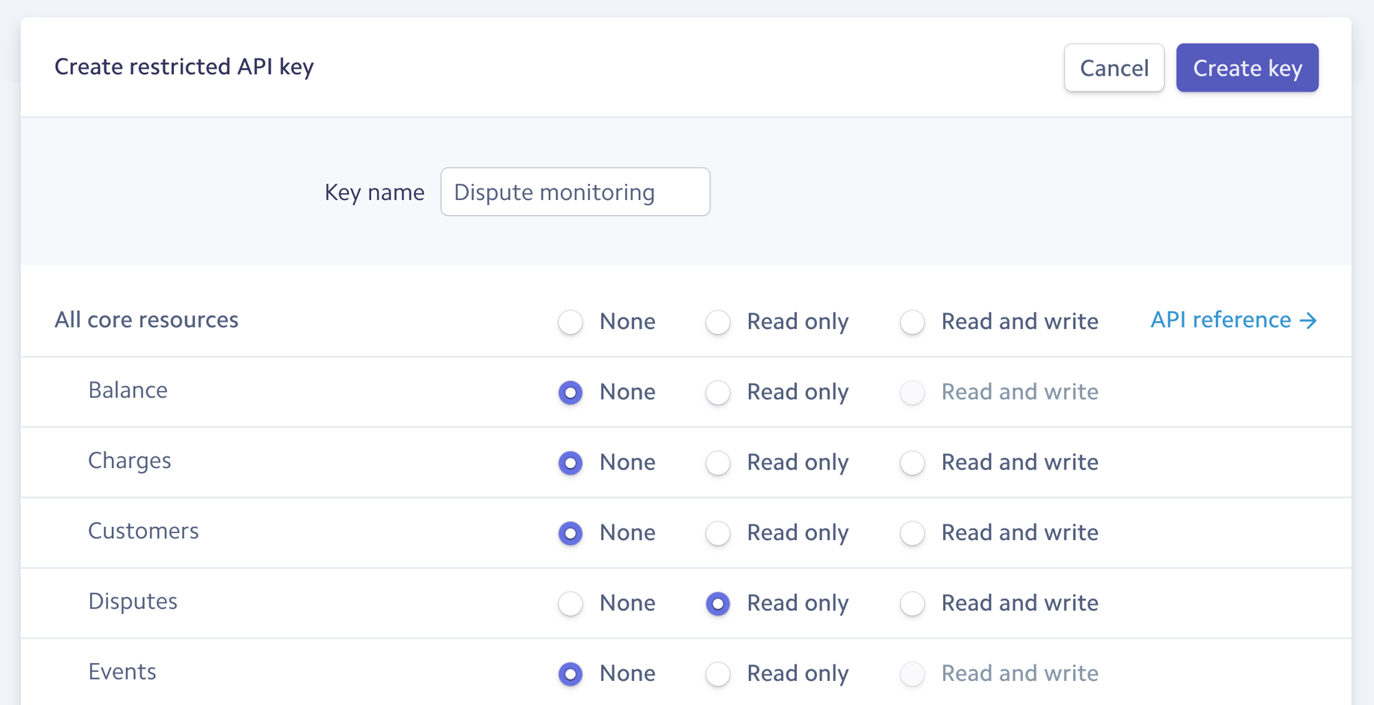
Task: Select None permission for Events
Action: pyautogui.click(x=570, y=673)
